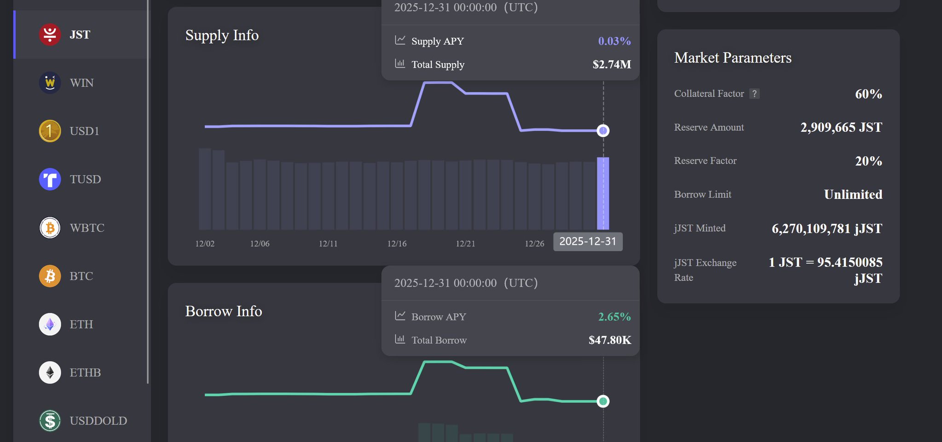Switch to the WIN market label

click(x=81, y=83)
